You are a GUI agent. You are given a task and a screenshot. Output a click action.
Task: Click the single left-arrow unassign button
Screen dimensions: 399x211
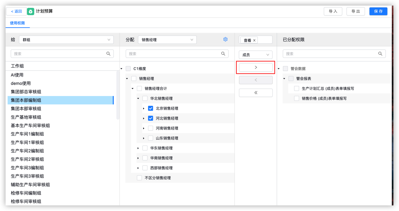(x=256, y=80)
